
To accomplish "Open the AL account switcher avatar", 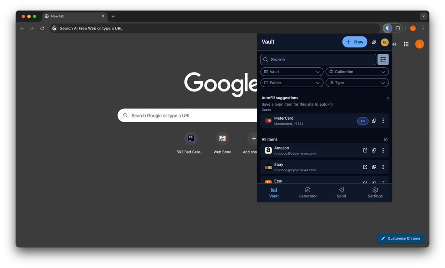I will tap(385, 42).
